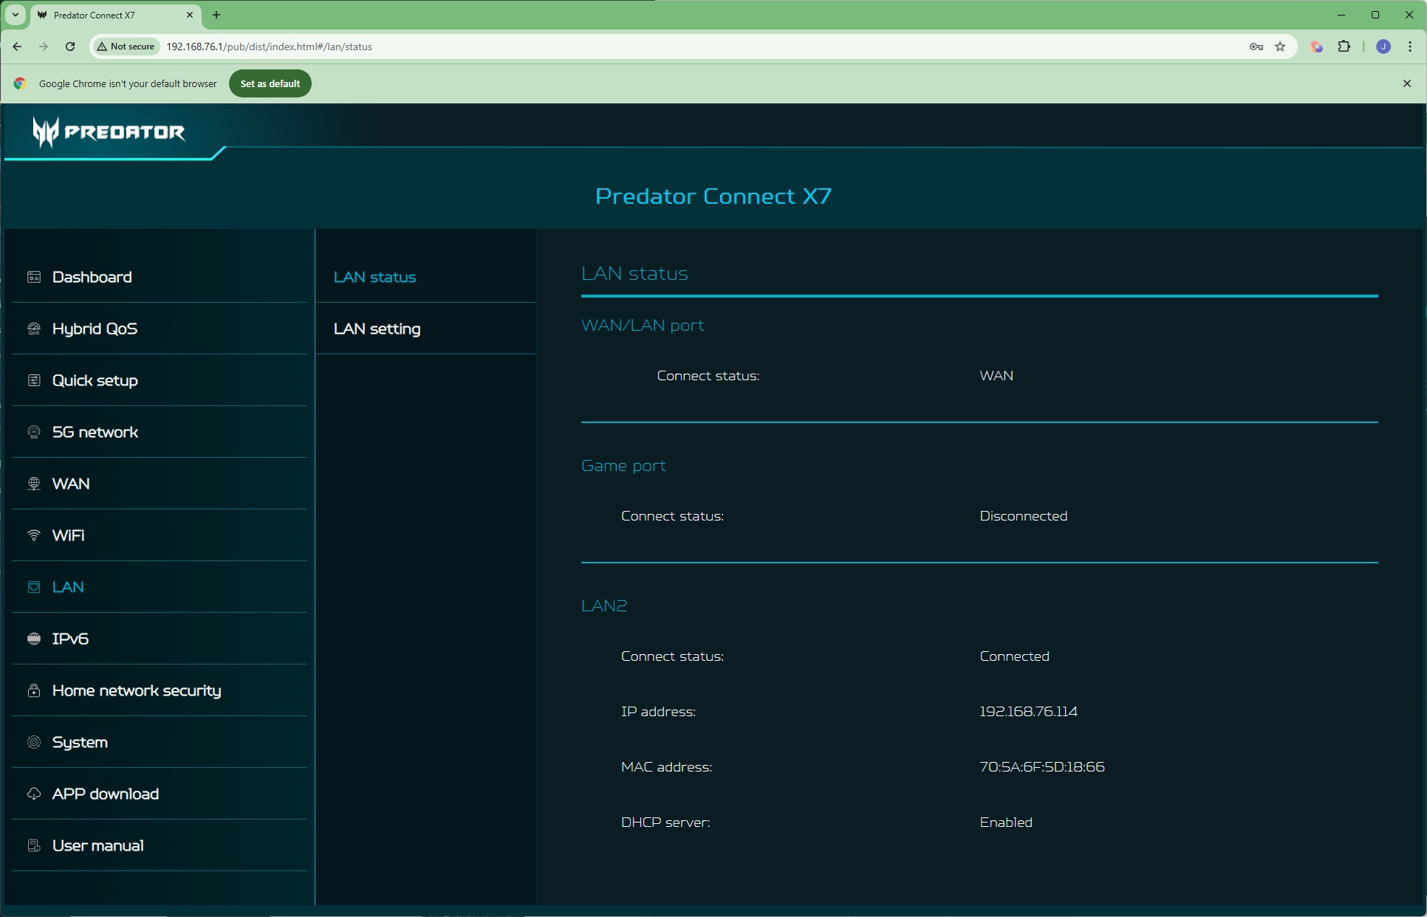This screenshot has width=1427, height=917.
Task: Click the Dashboard sidebar icon
Action: pos(34,277)
